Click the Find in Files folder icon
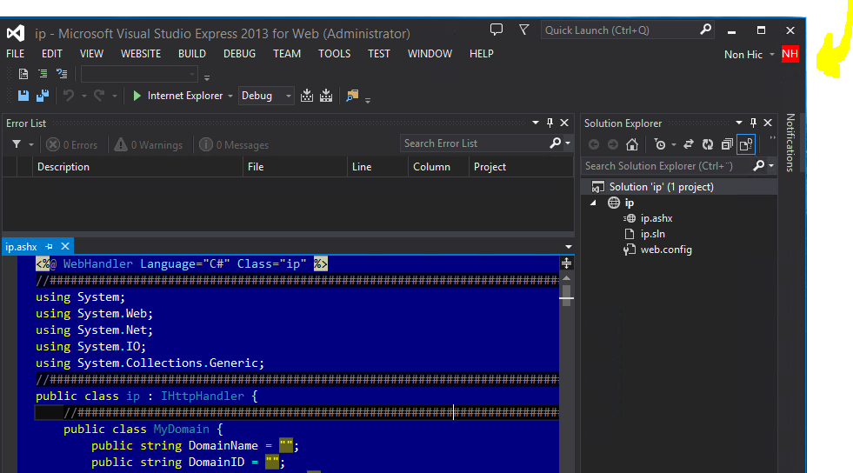 [x=352, y=96]
